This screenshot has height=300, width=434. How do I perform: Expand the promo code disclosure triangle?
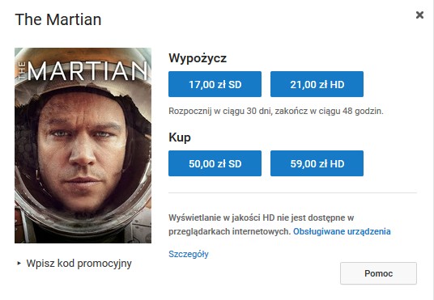pyautogui.click(x=19, y=264)
